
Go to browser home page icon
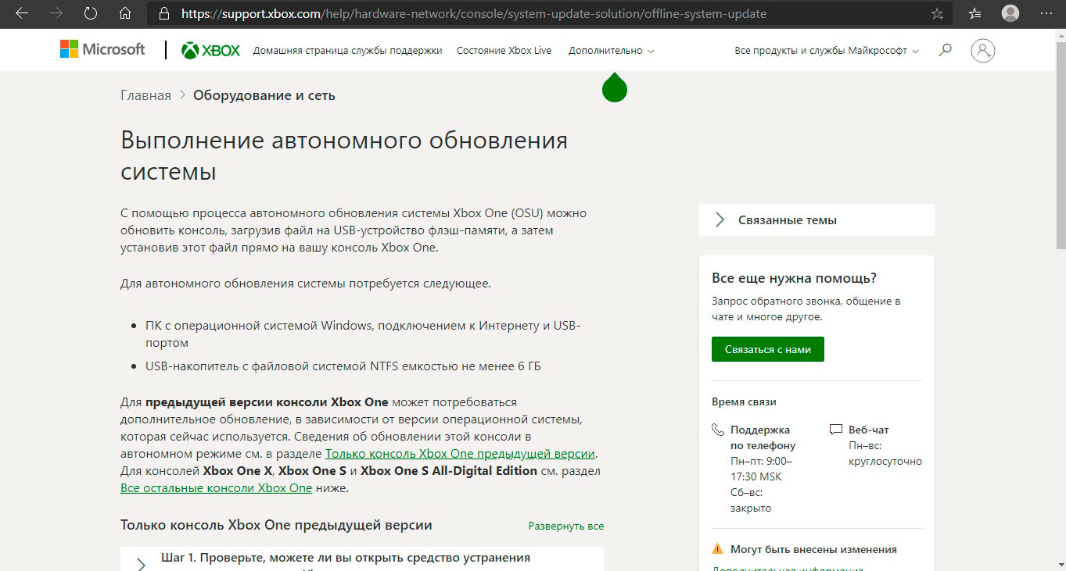[125, 13]
